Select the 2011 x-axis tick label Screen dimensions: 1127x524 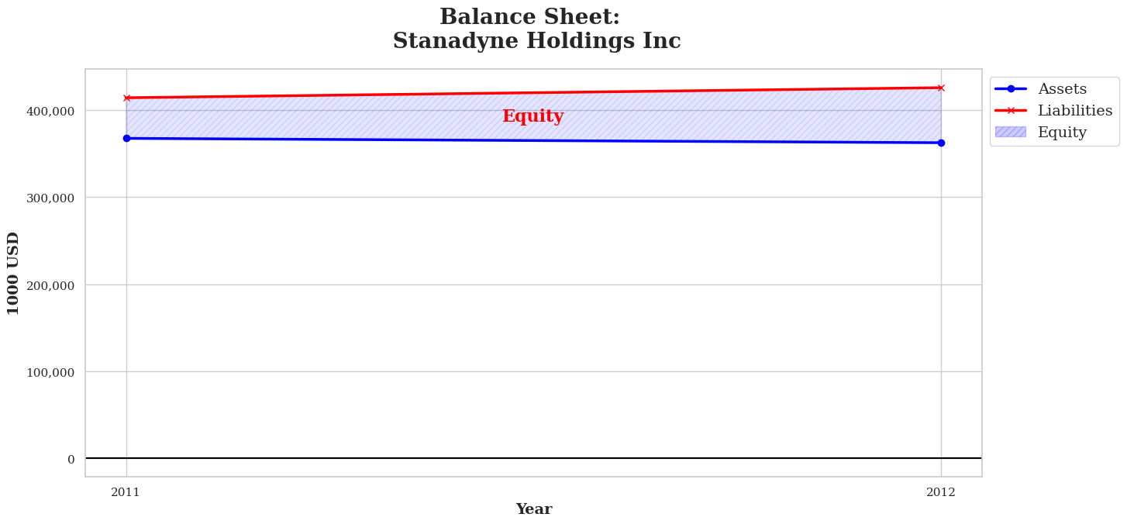click(126, 492)
